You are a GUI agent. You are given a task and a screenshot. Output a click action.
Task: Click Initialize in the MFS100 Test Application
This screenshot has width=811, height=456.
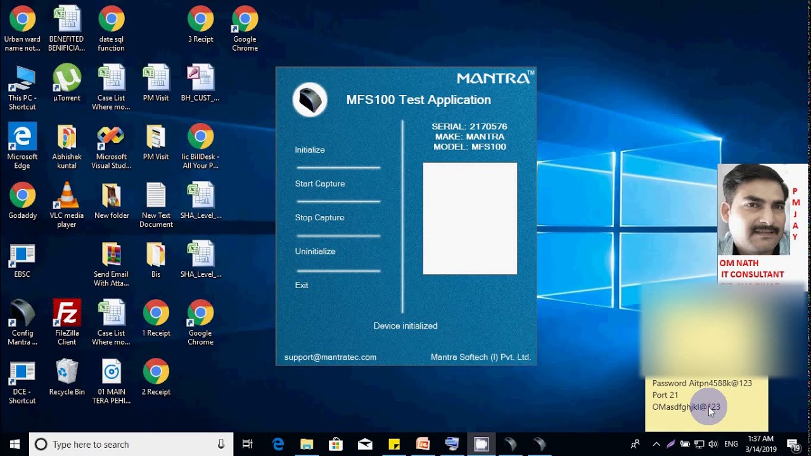[310, 150]
